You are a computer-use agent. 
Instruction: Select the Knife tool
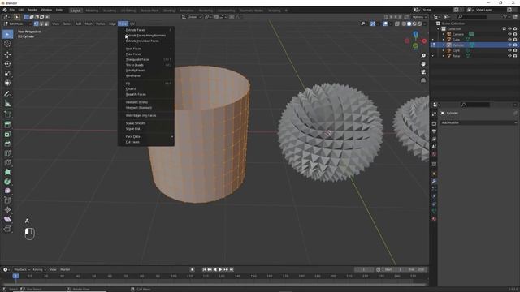[7, 162]
